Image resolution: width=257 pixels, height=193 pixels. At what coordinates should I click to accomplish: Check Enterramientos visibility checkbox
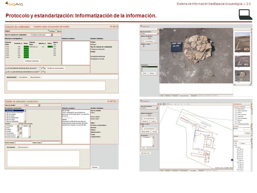click(236, 109)
